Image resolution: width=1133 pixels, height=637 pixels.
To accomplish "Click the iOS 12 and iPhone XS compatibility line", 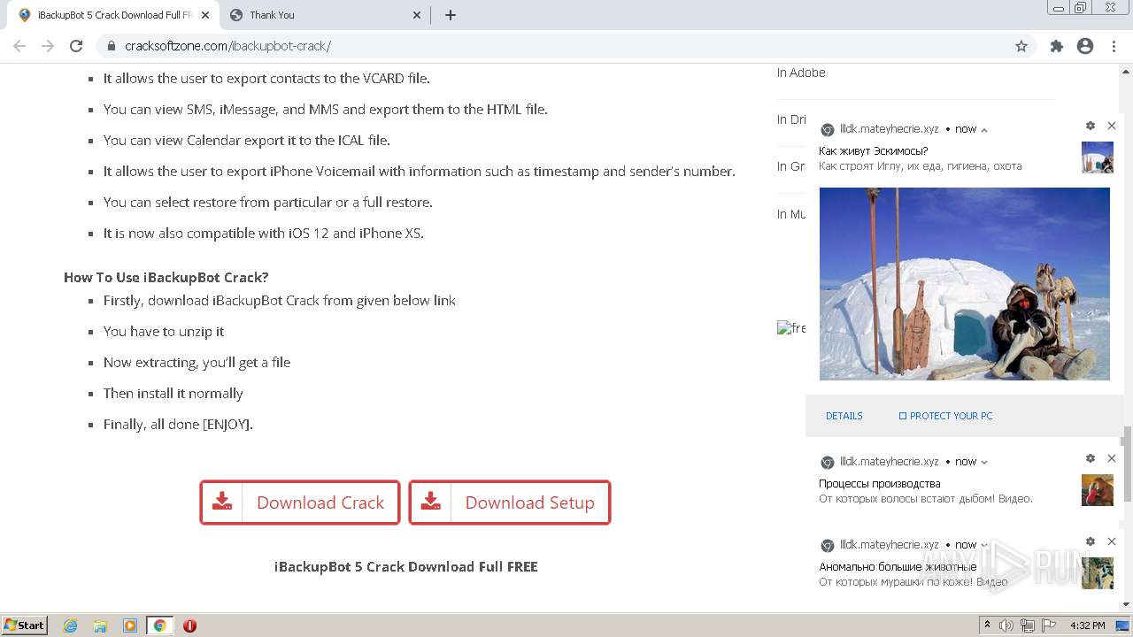I will coord(264,233).
